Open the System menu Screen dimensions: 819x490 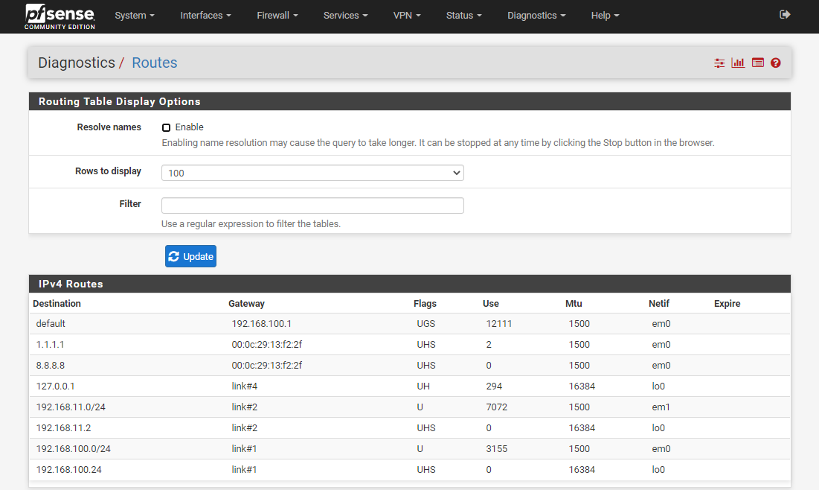[x=135, y=16]
